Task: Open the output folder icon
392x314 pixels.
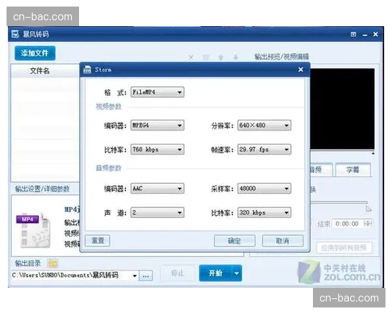Action: coord(52,264)
